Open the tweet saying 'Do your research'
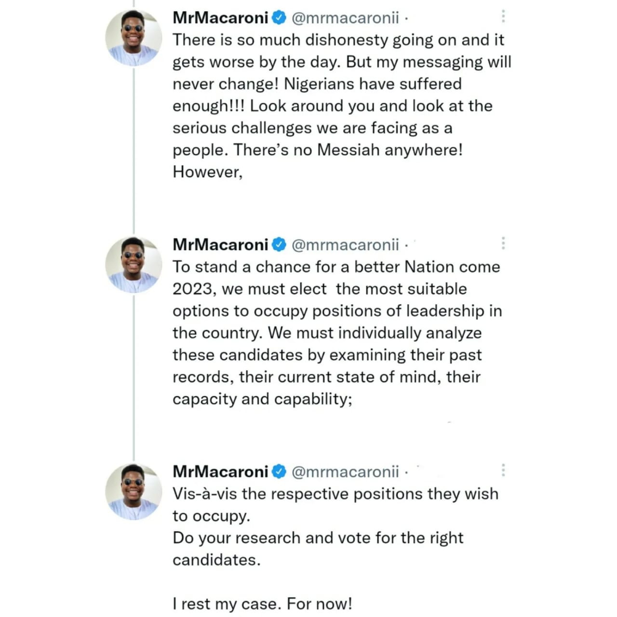The image size is (617, 617). [x=318, y=538]
